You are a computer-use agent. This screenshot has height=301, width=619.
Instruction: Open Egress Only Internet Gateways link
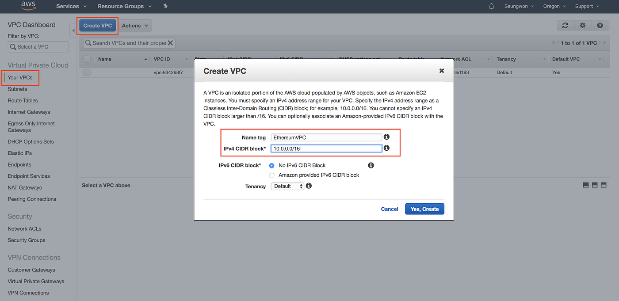(31, 127)
